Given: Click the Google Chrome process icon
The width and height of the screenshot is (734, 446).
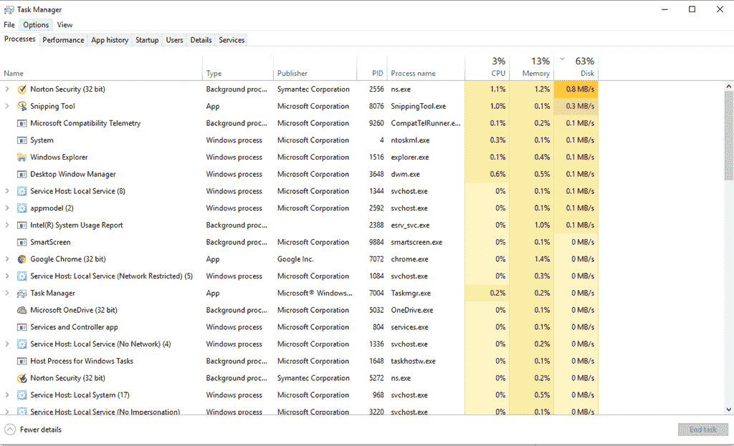Looking at the screenshot, I should pyautogui.click(x=22, y=259).
